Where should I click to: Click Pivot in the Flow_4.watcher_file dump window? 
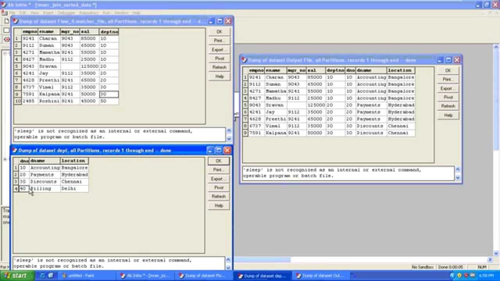coord(219,59)
